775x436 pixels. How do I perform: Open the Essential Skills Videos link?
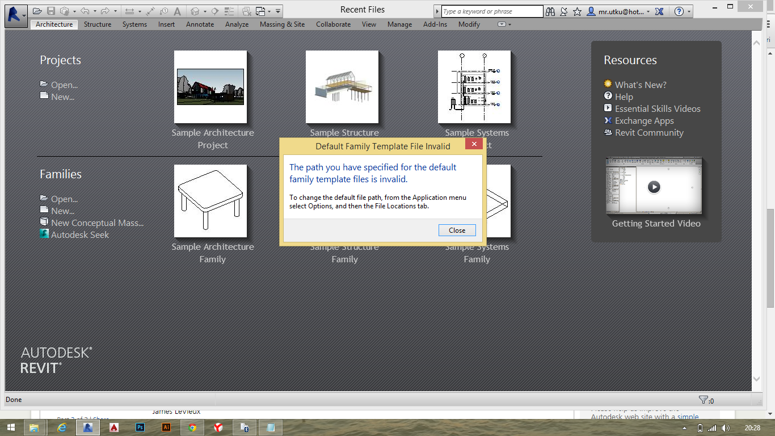(658, 108)
